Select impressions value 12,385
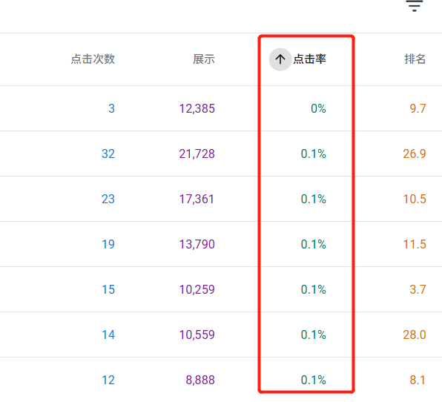The image size is (442, 402). click(197, 108)
